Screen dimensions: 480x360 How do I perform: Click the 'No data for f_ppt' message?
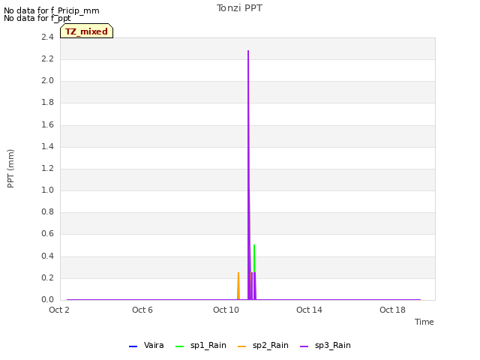pos(37,18)
